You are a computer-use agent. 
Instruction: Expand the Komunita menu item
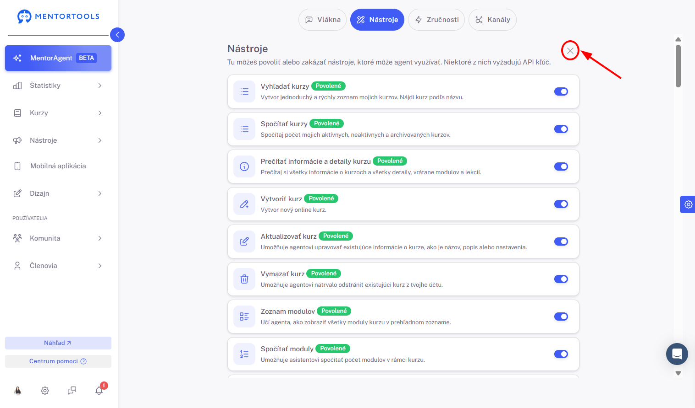tap(58, 238)
